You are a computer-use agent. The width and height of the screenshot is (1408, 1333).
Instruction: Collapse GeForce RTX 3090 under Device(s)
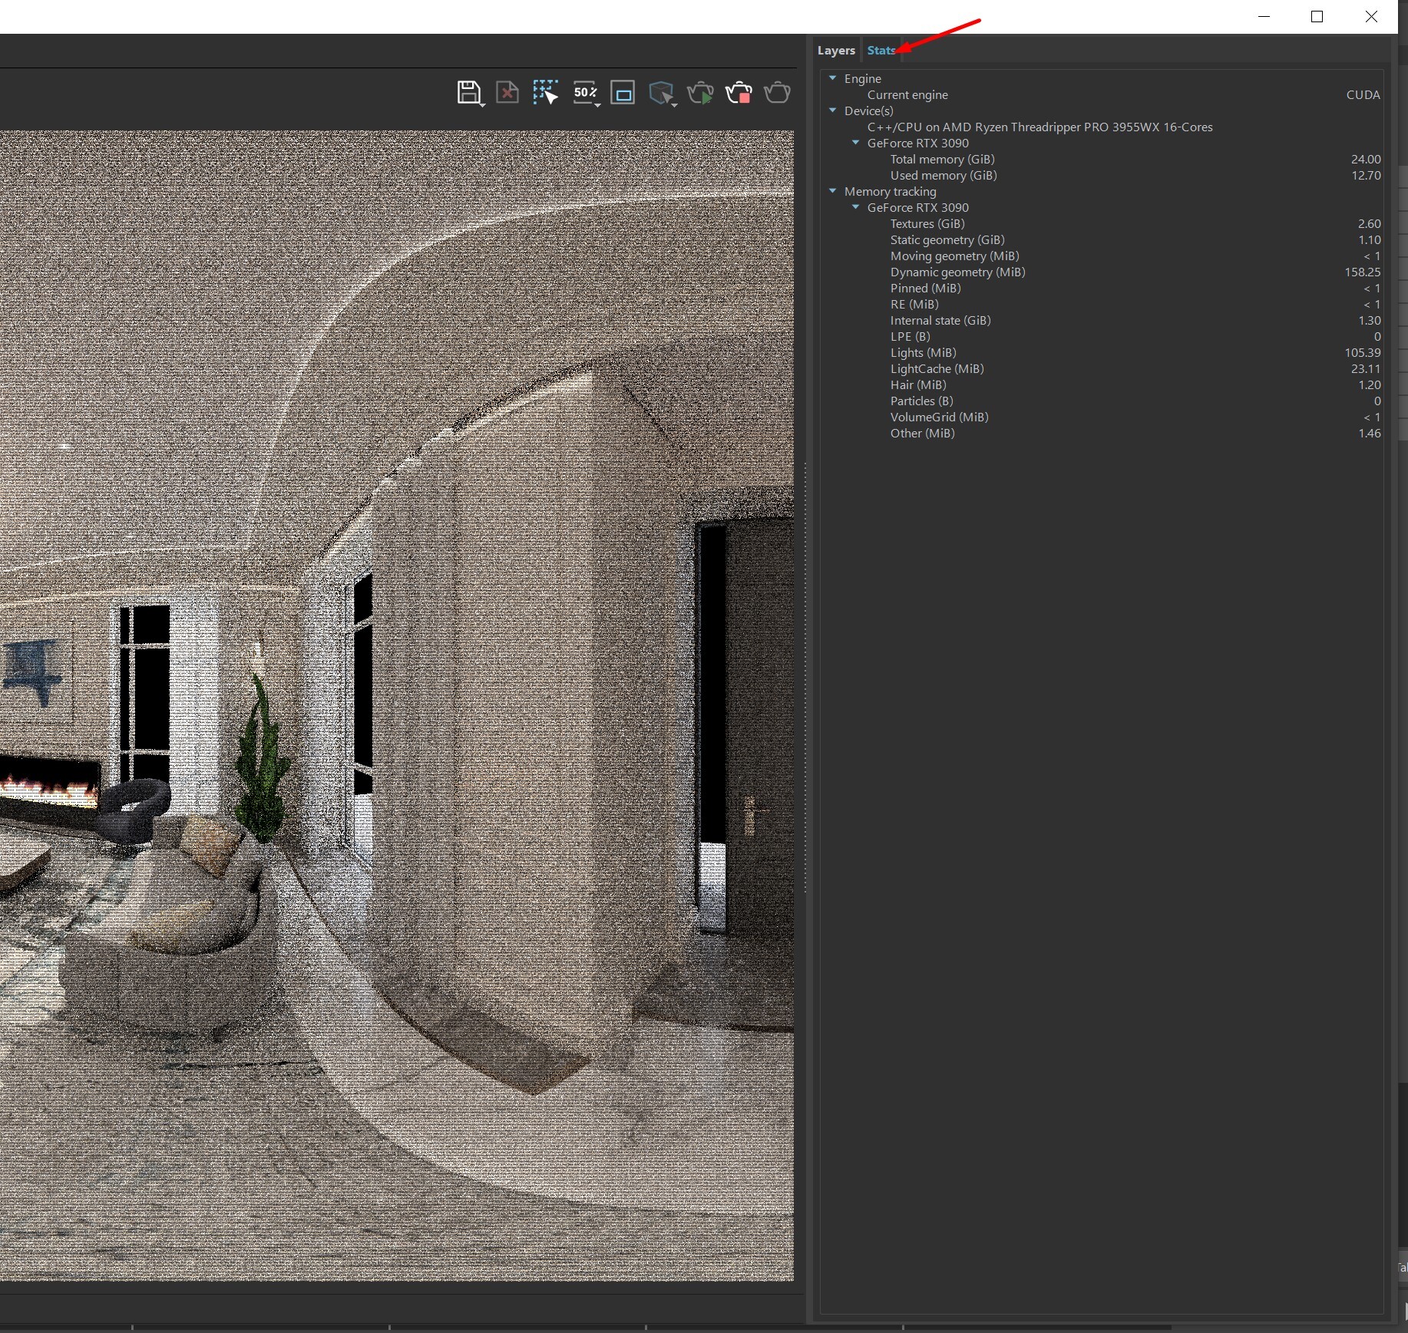(856, 143)
